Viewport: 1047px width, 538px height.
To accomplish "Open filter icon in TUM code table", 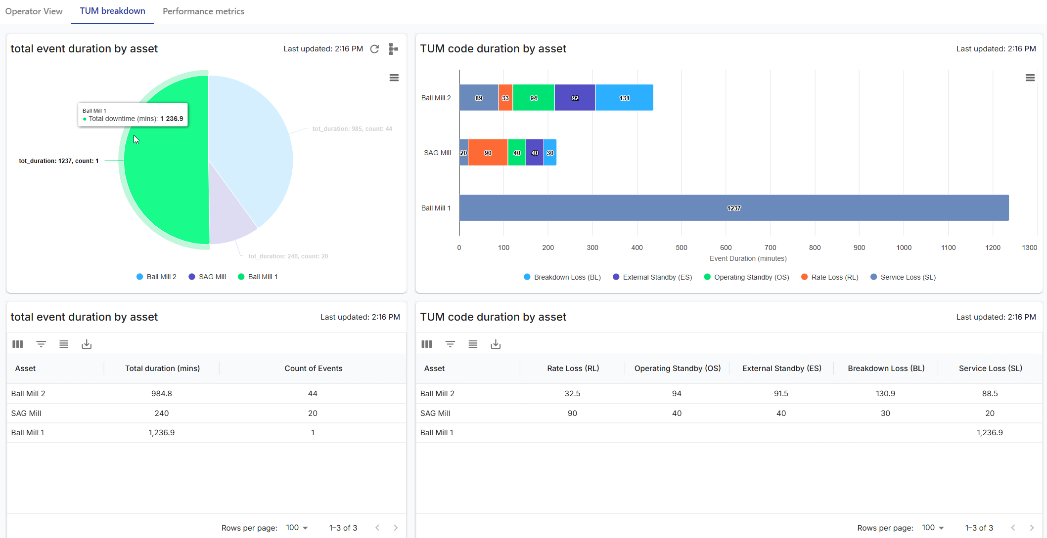I will click(450, 344).
